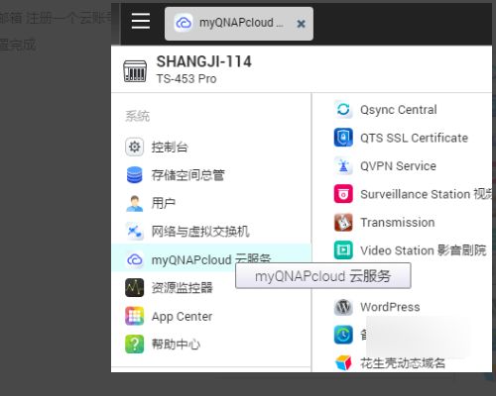Open 花生壳动态域名 app
496x396 pixels.
[x=403, y=363]
